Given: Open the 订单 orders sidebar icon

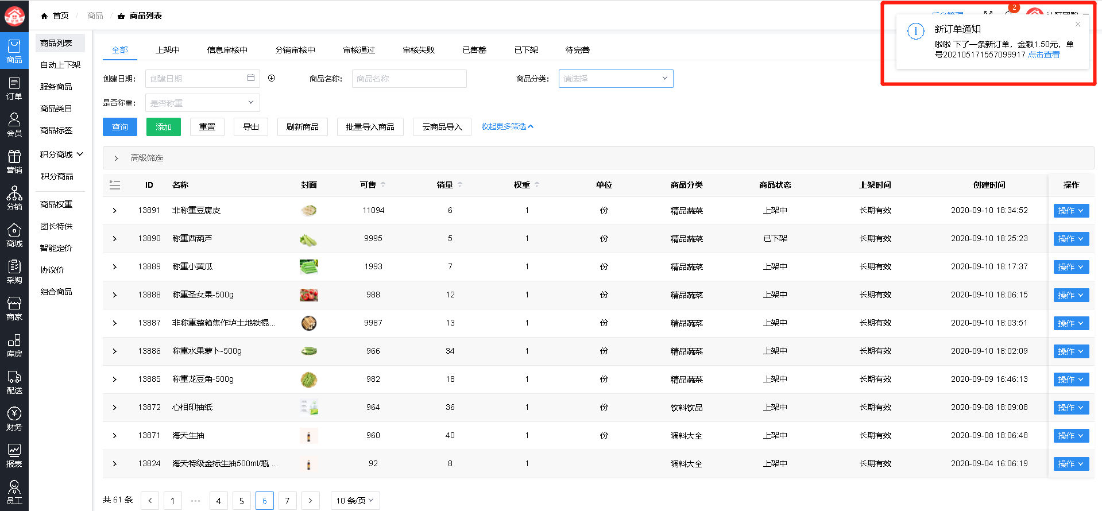Looking at the screenshot, I should [x=14, y=88].
